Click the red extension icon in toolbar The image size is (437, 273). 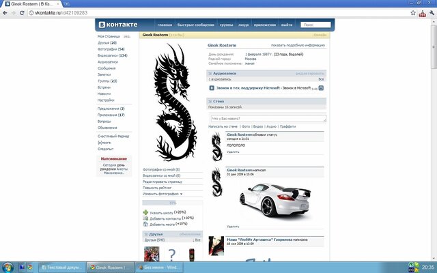point(423,13)
